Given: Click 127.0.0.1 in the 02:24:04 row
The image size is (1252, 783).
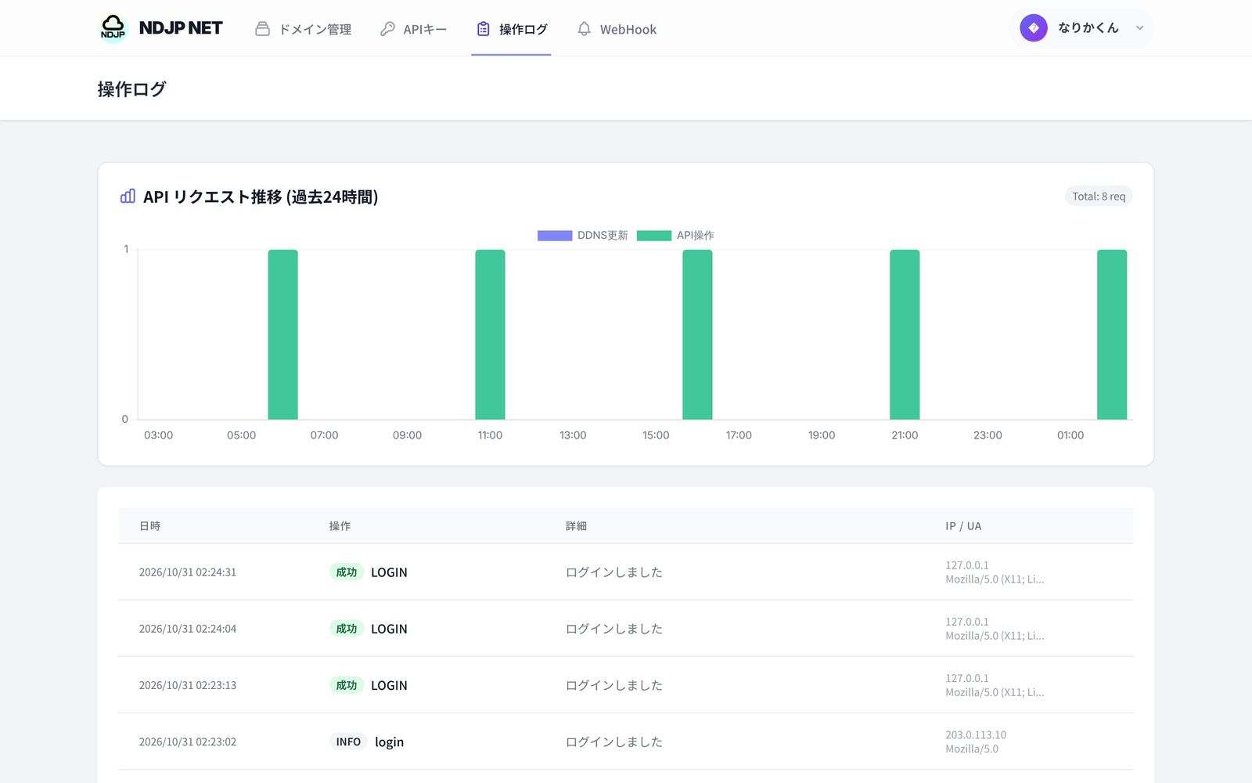Looking at the screenshot, I should pos(967,622).
